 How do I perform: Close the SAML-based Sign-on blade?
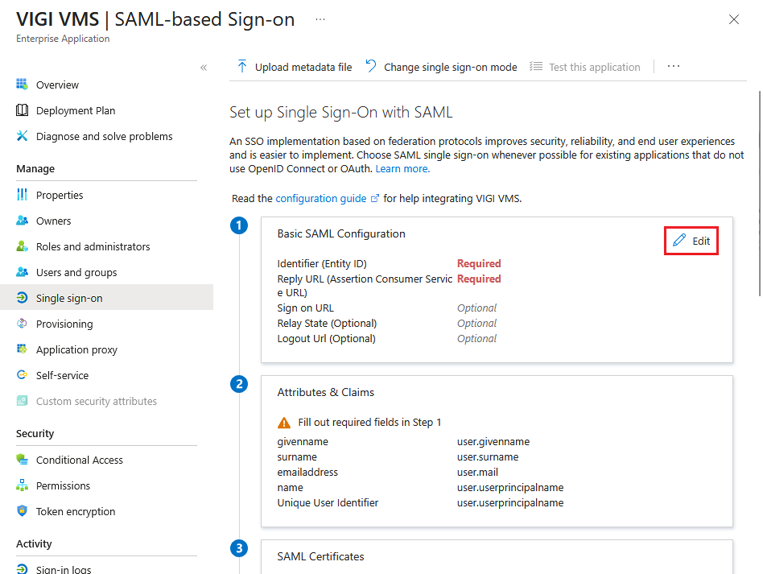[x=734, y=20]
